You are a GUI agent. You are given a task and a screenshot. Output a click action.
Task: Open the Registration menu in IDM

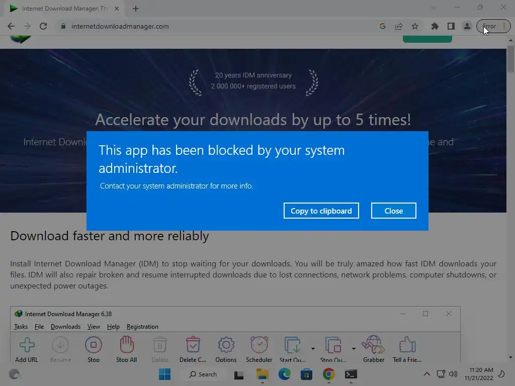(x=142, y=327)
